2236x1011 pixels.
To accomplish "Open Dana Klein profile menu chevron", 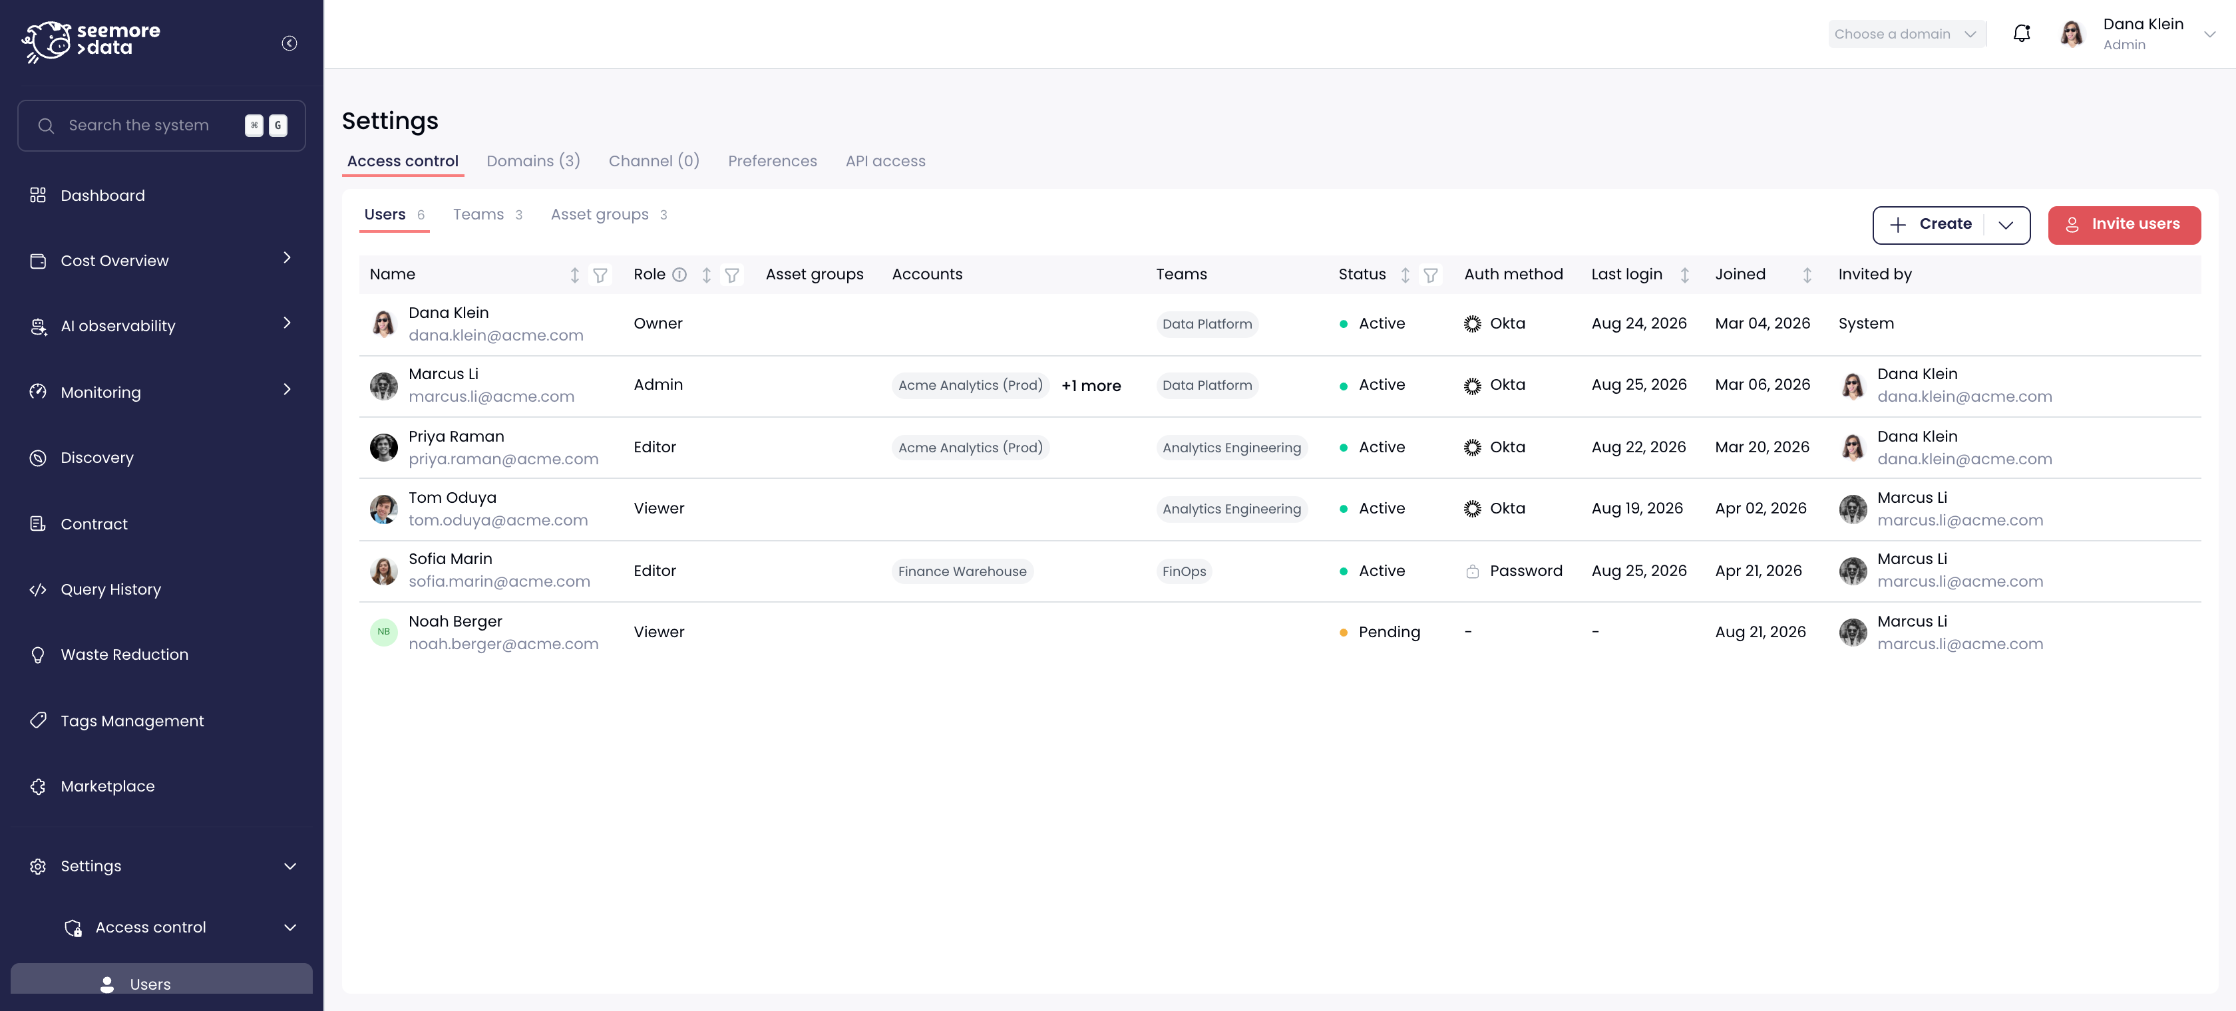I will point(2209,34).
